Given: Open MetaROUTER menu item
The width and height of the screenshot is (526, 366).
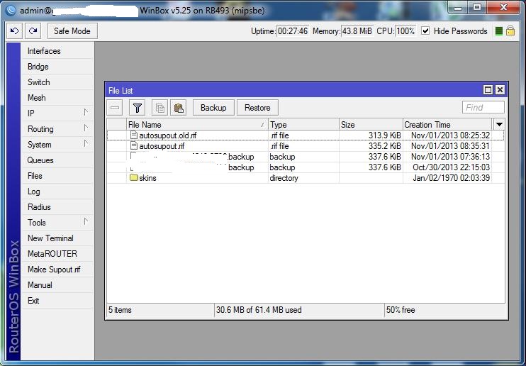Looking at the screenshot, I should tap(57, 254).
